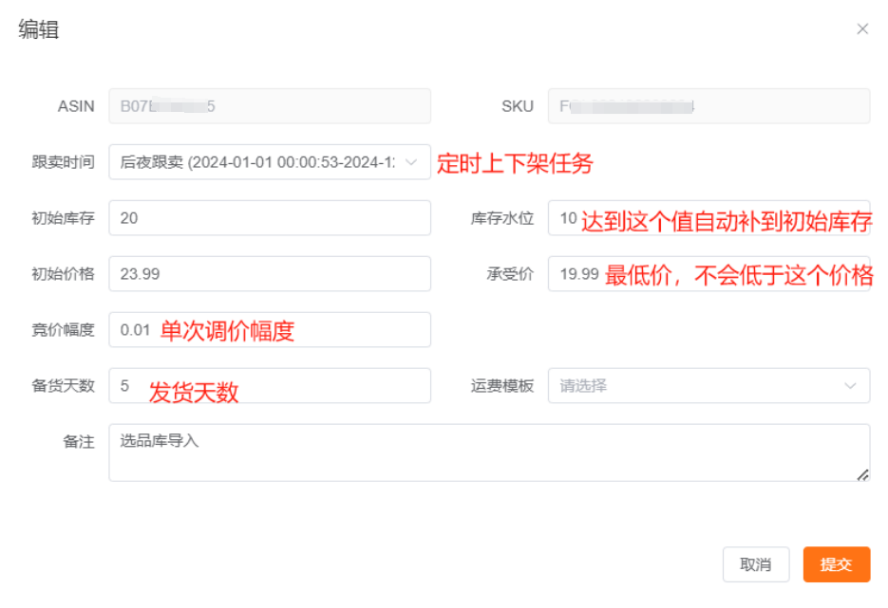The height and width of the screenshot is (608, 888).
Task: Click the chevron arrow in the 运费模板 selector
Action: (850, 386)
